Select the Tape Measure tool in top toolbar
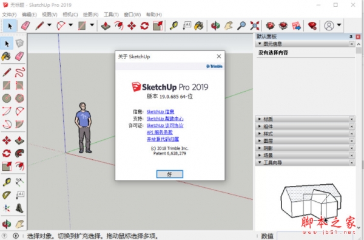 coord(174,26)
